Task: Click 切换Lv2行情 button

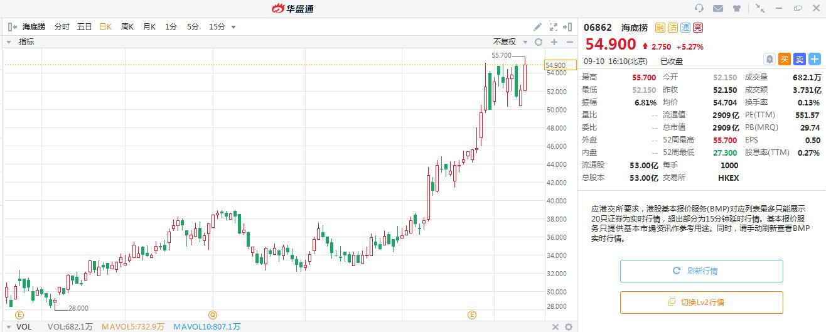Action: tap(702, 303)
